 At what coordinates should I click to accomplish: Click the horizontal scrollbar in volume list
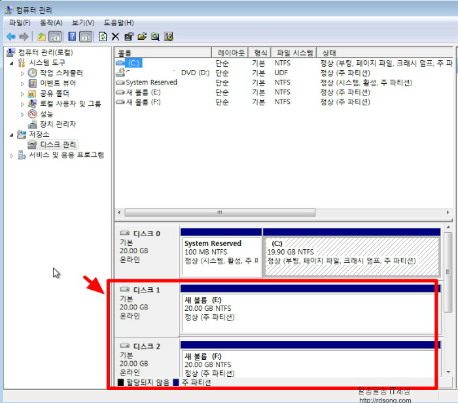(x=281, y=213)
